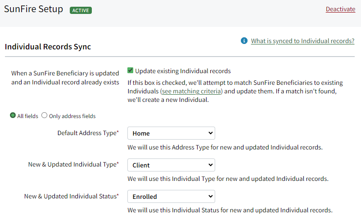Click the ACTIVE status badge
This screenshot has height=224, width=361.
pyautogui.click(x=81, y=10)
